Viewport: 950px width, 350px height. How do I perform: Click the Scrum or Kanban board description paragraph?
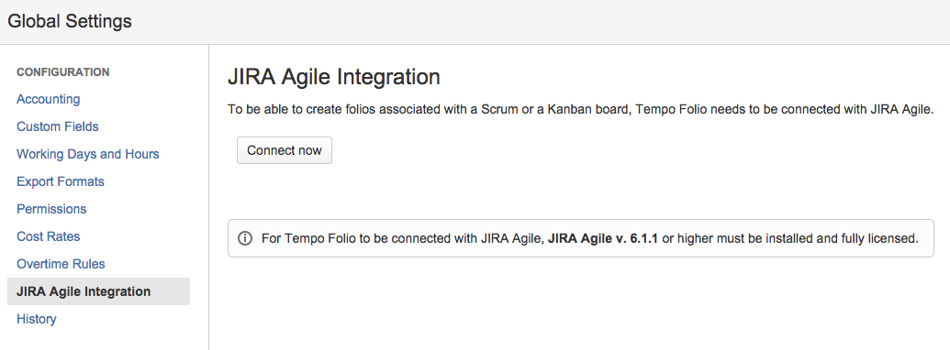coord(581,110)
